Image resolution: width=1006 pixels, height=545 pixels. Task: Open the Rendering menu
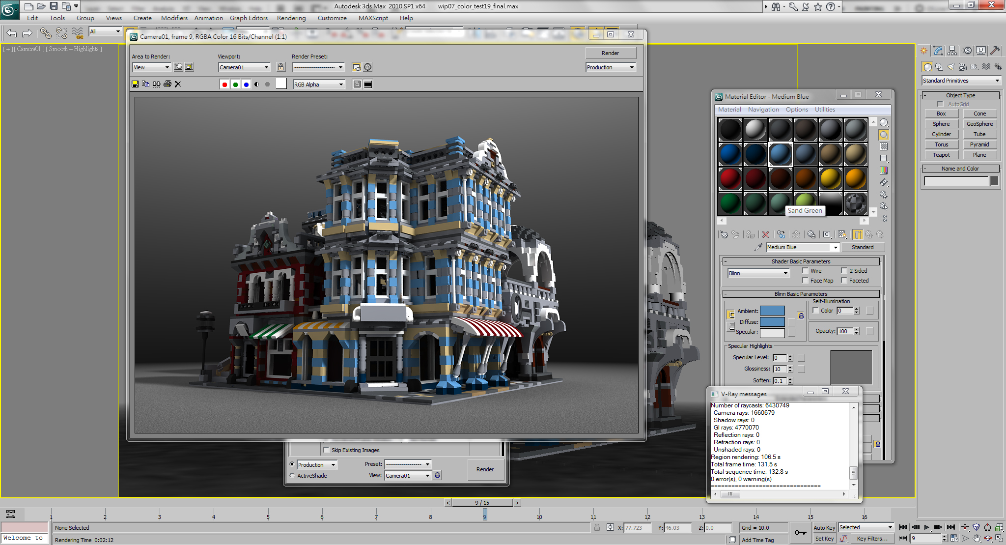click(291, 18)
